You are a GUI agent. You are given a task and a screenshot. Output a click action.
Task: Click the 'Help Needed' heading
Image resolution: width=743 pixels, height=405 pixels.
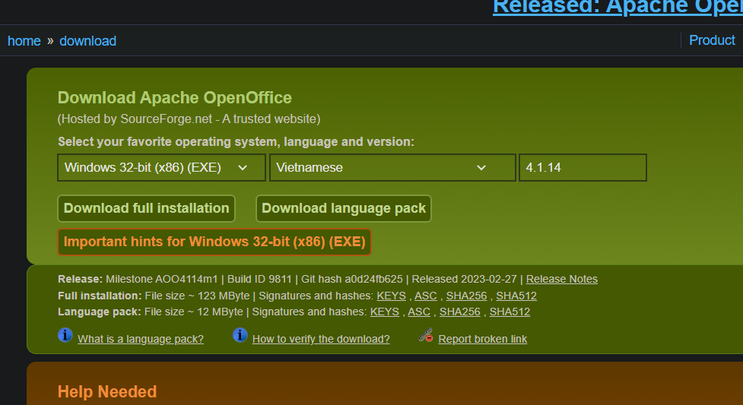pos(107,392)
